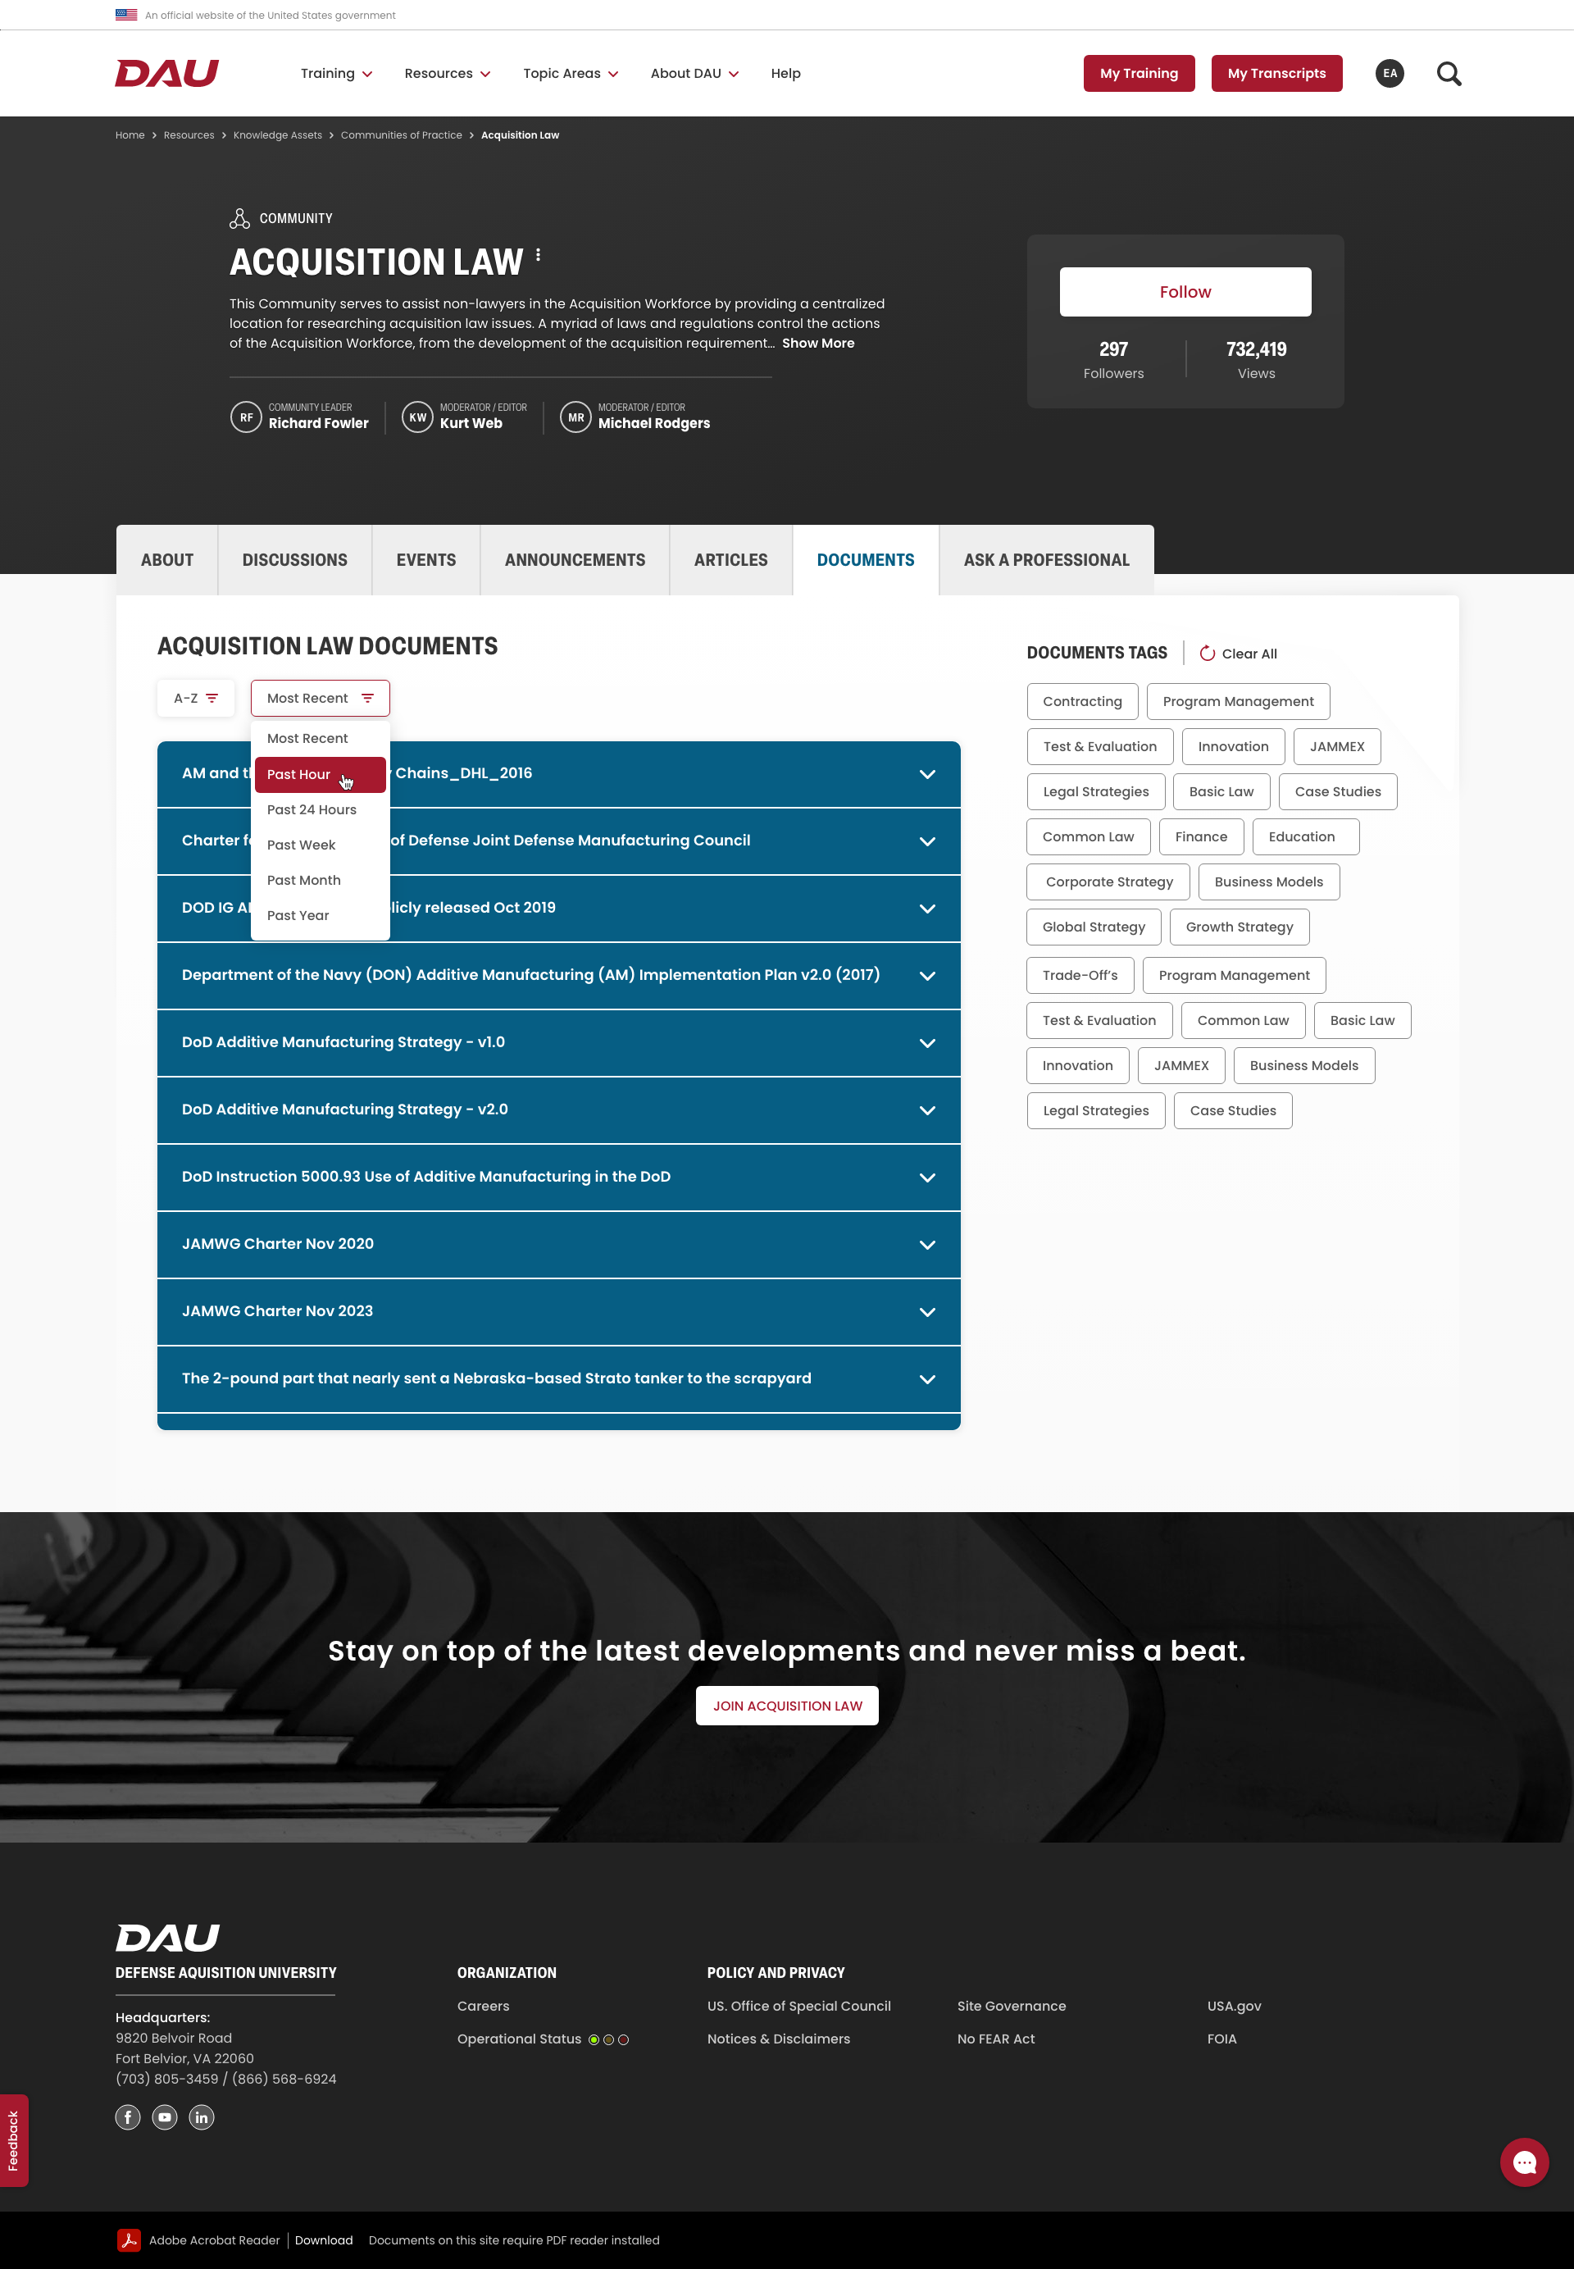
Task: Toggle the Contracting tag filter
Action: [x=1082, y=701]
